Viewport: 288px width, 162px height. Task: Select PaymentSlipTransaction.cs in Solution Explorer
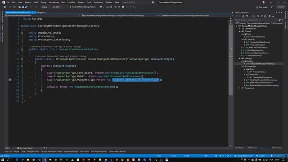tap(258, 53)
